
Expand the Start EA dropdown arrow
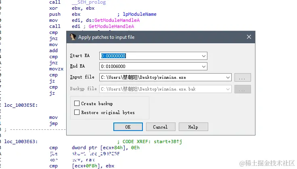tap(204, 56)
